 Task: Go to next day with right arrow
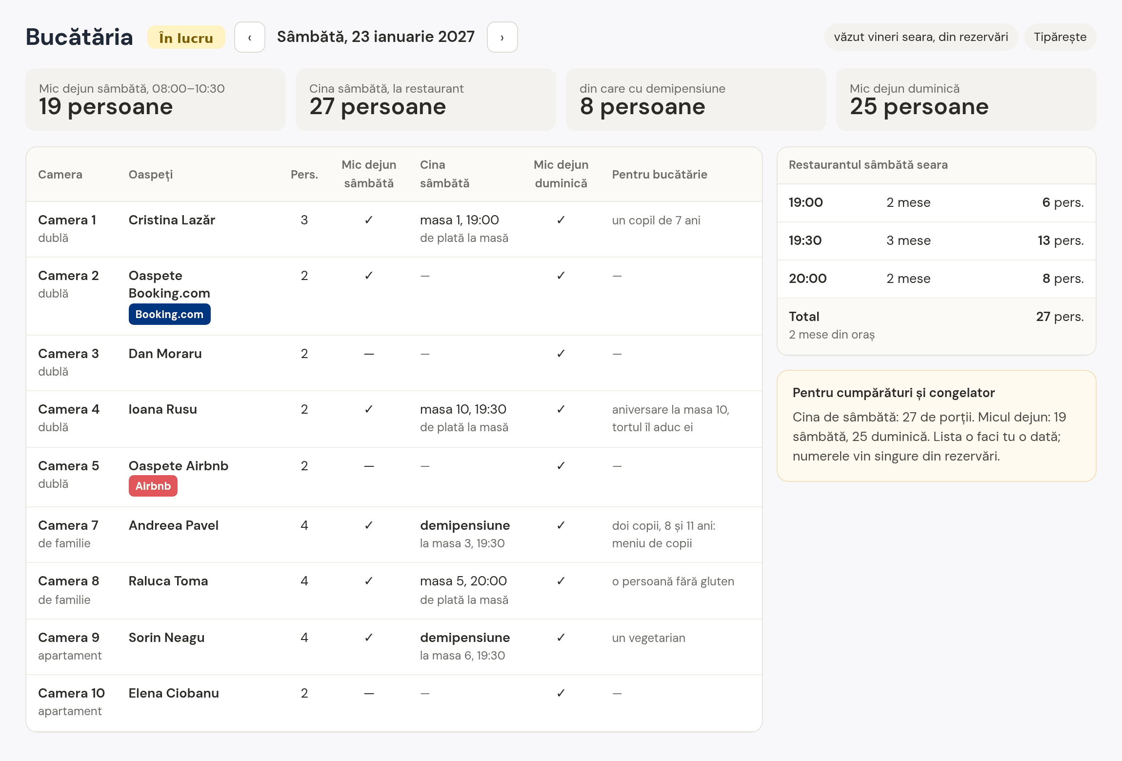click(x=502, y=37)
